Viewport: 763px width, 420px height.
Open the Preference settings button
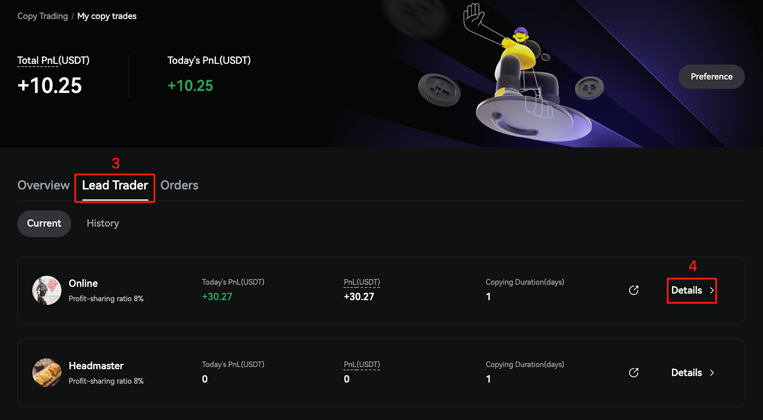[711, 77]
